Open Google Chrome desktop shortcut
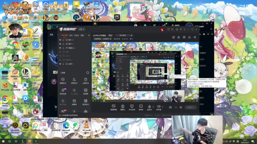Screen dimensions: 257x144 (x=5, y=100)
